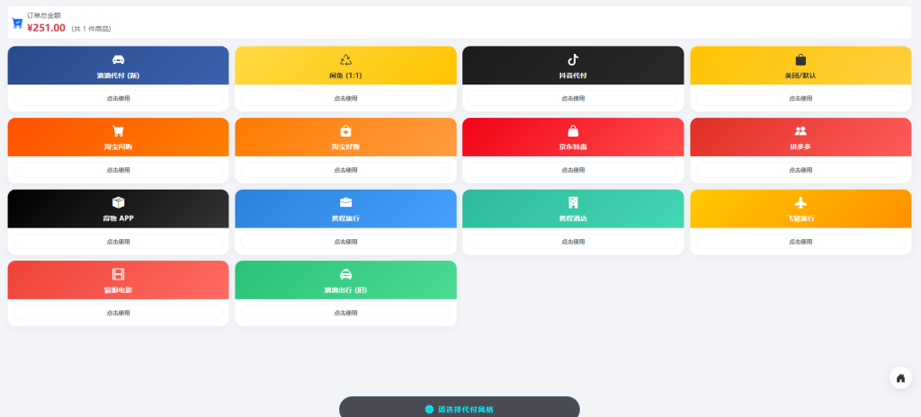Click the car icon on 滴滴代付 (新) card

(118, 59)
